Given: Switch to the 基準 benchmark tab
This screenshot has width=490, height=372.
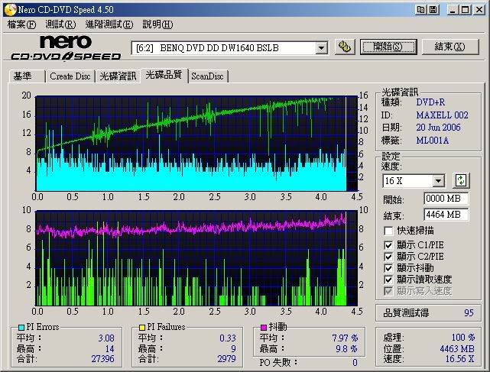Looking at the screenshot, I should click(27, 76).
